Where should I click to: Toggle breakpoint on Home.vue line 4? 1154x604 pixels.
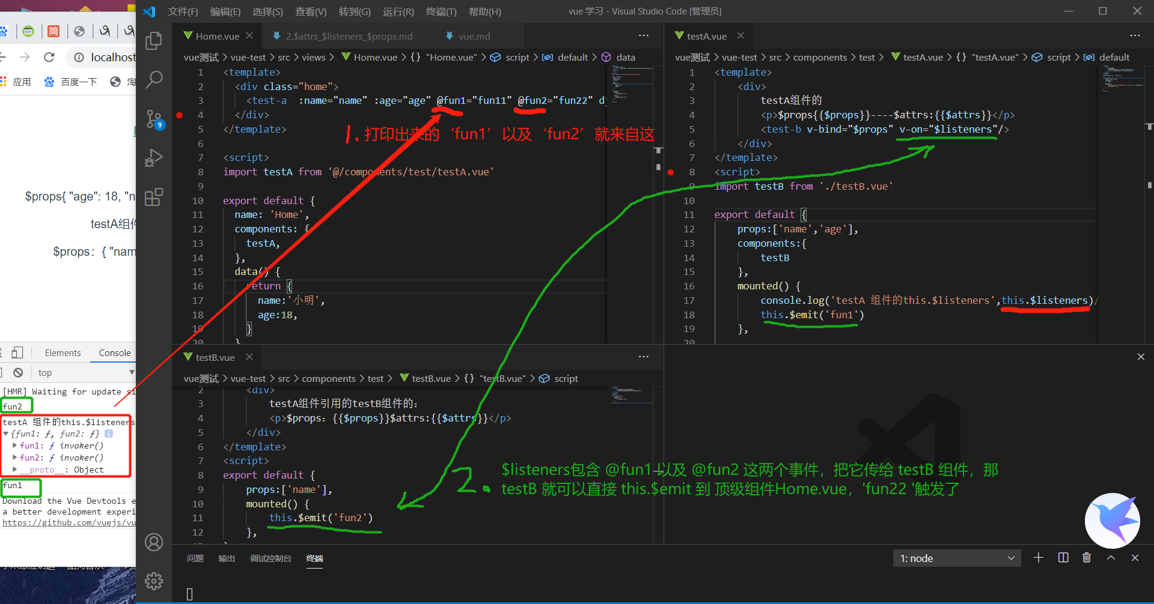tap(179, 115)
